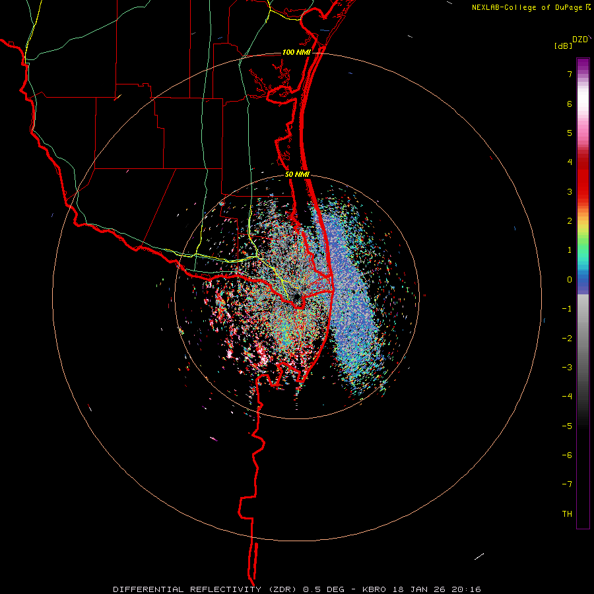Click the -7 value on the dB scale

pyautogui.click(x=567, y=484)
